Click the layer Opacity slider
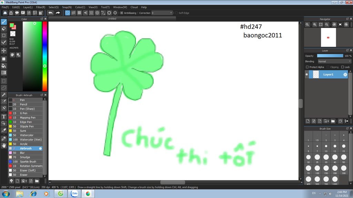The width and height of the screenshot is (353, 198). pos(330,56)
